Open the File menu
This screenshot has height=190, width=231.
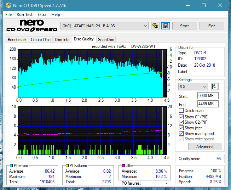click(8, 15)
